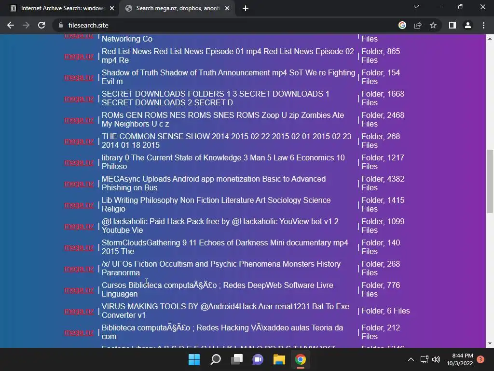View site security lock info
494x371 pixels.
[x=61, y=25]
